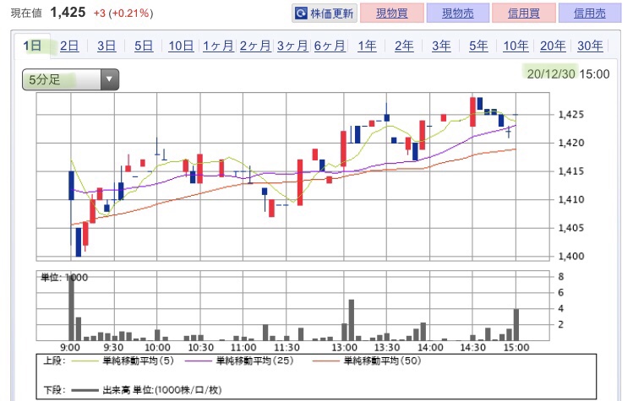
Task: Click the 1,400 price axis label
Action: (x=570, y=256)
